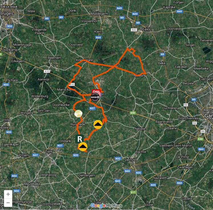Select the Super 8 black circular marker
The image size is (213, 210).
pyautogui.click(x=95, y=97)
